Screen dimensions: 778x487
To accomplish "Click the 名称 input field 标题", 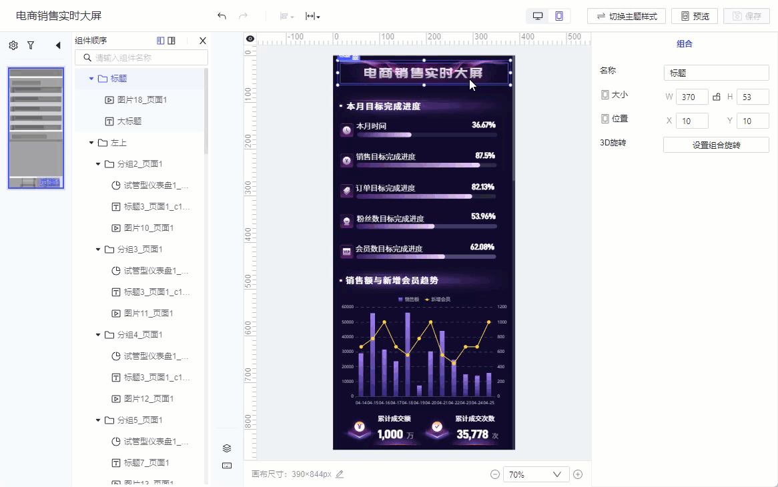I will 716,73.
